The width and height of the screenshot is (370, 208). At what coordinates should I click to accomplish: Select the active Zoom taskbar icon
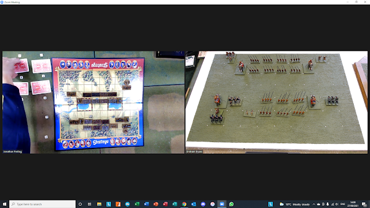(222, 204)
